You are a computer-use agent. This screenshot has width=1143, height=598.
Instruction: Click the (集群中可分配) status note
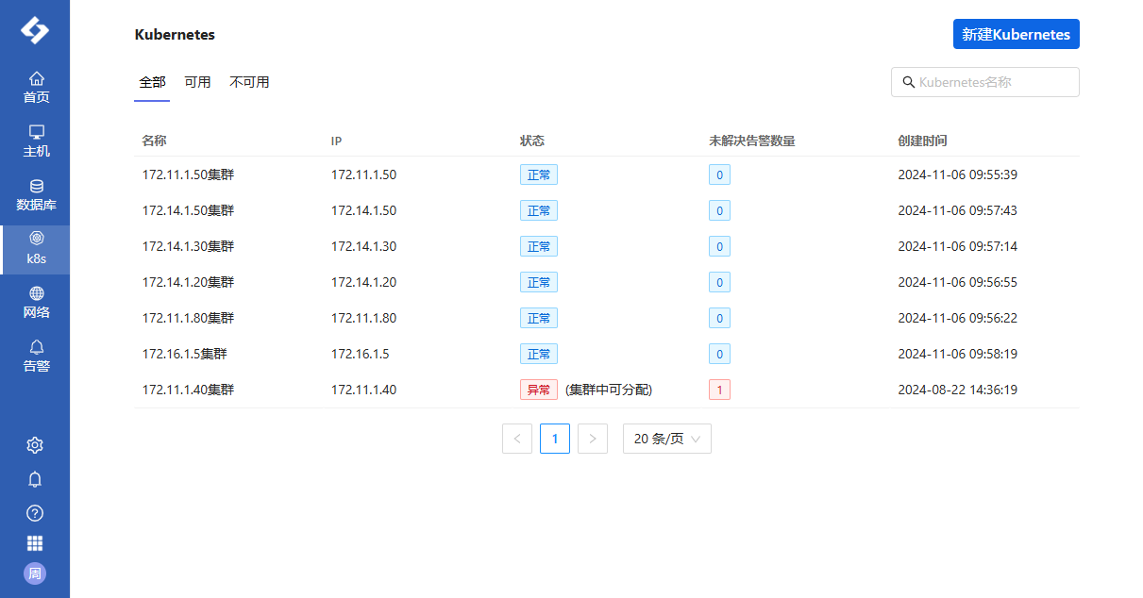(x=609, y=390)
